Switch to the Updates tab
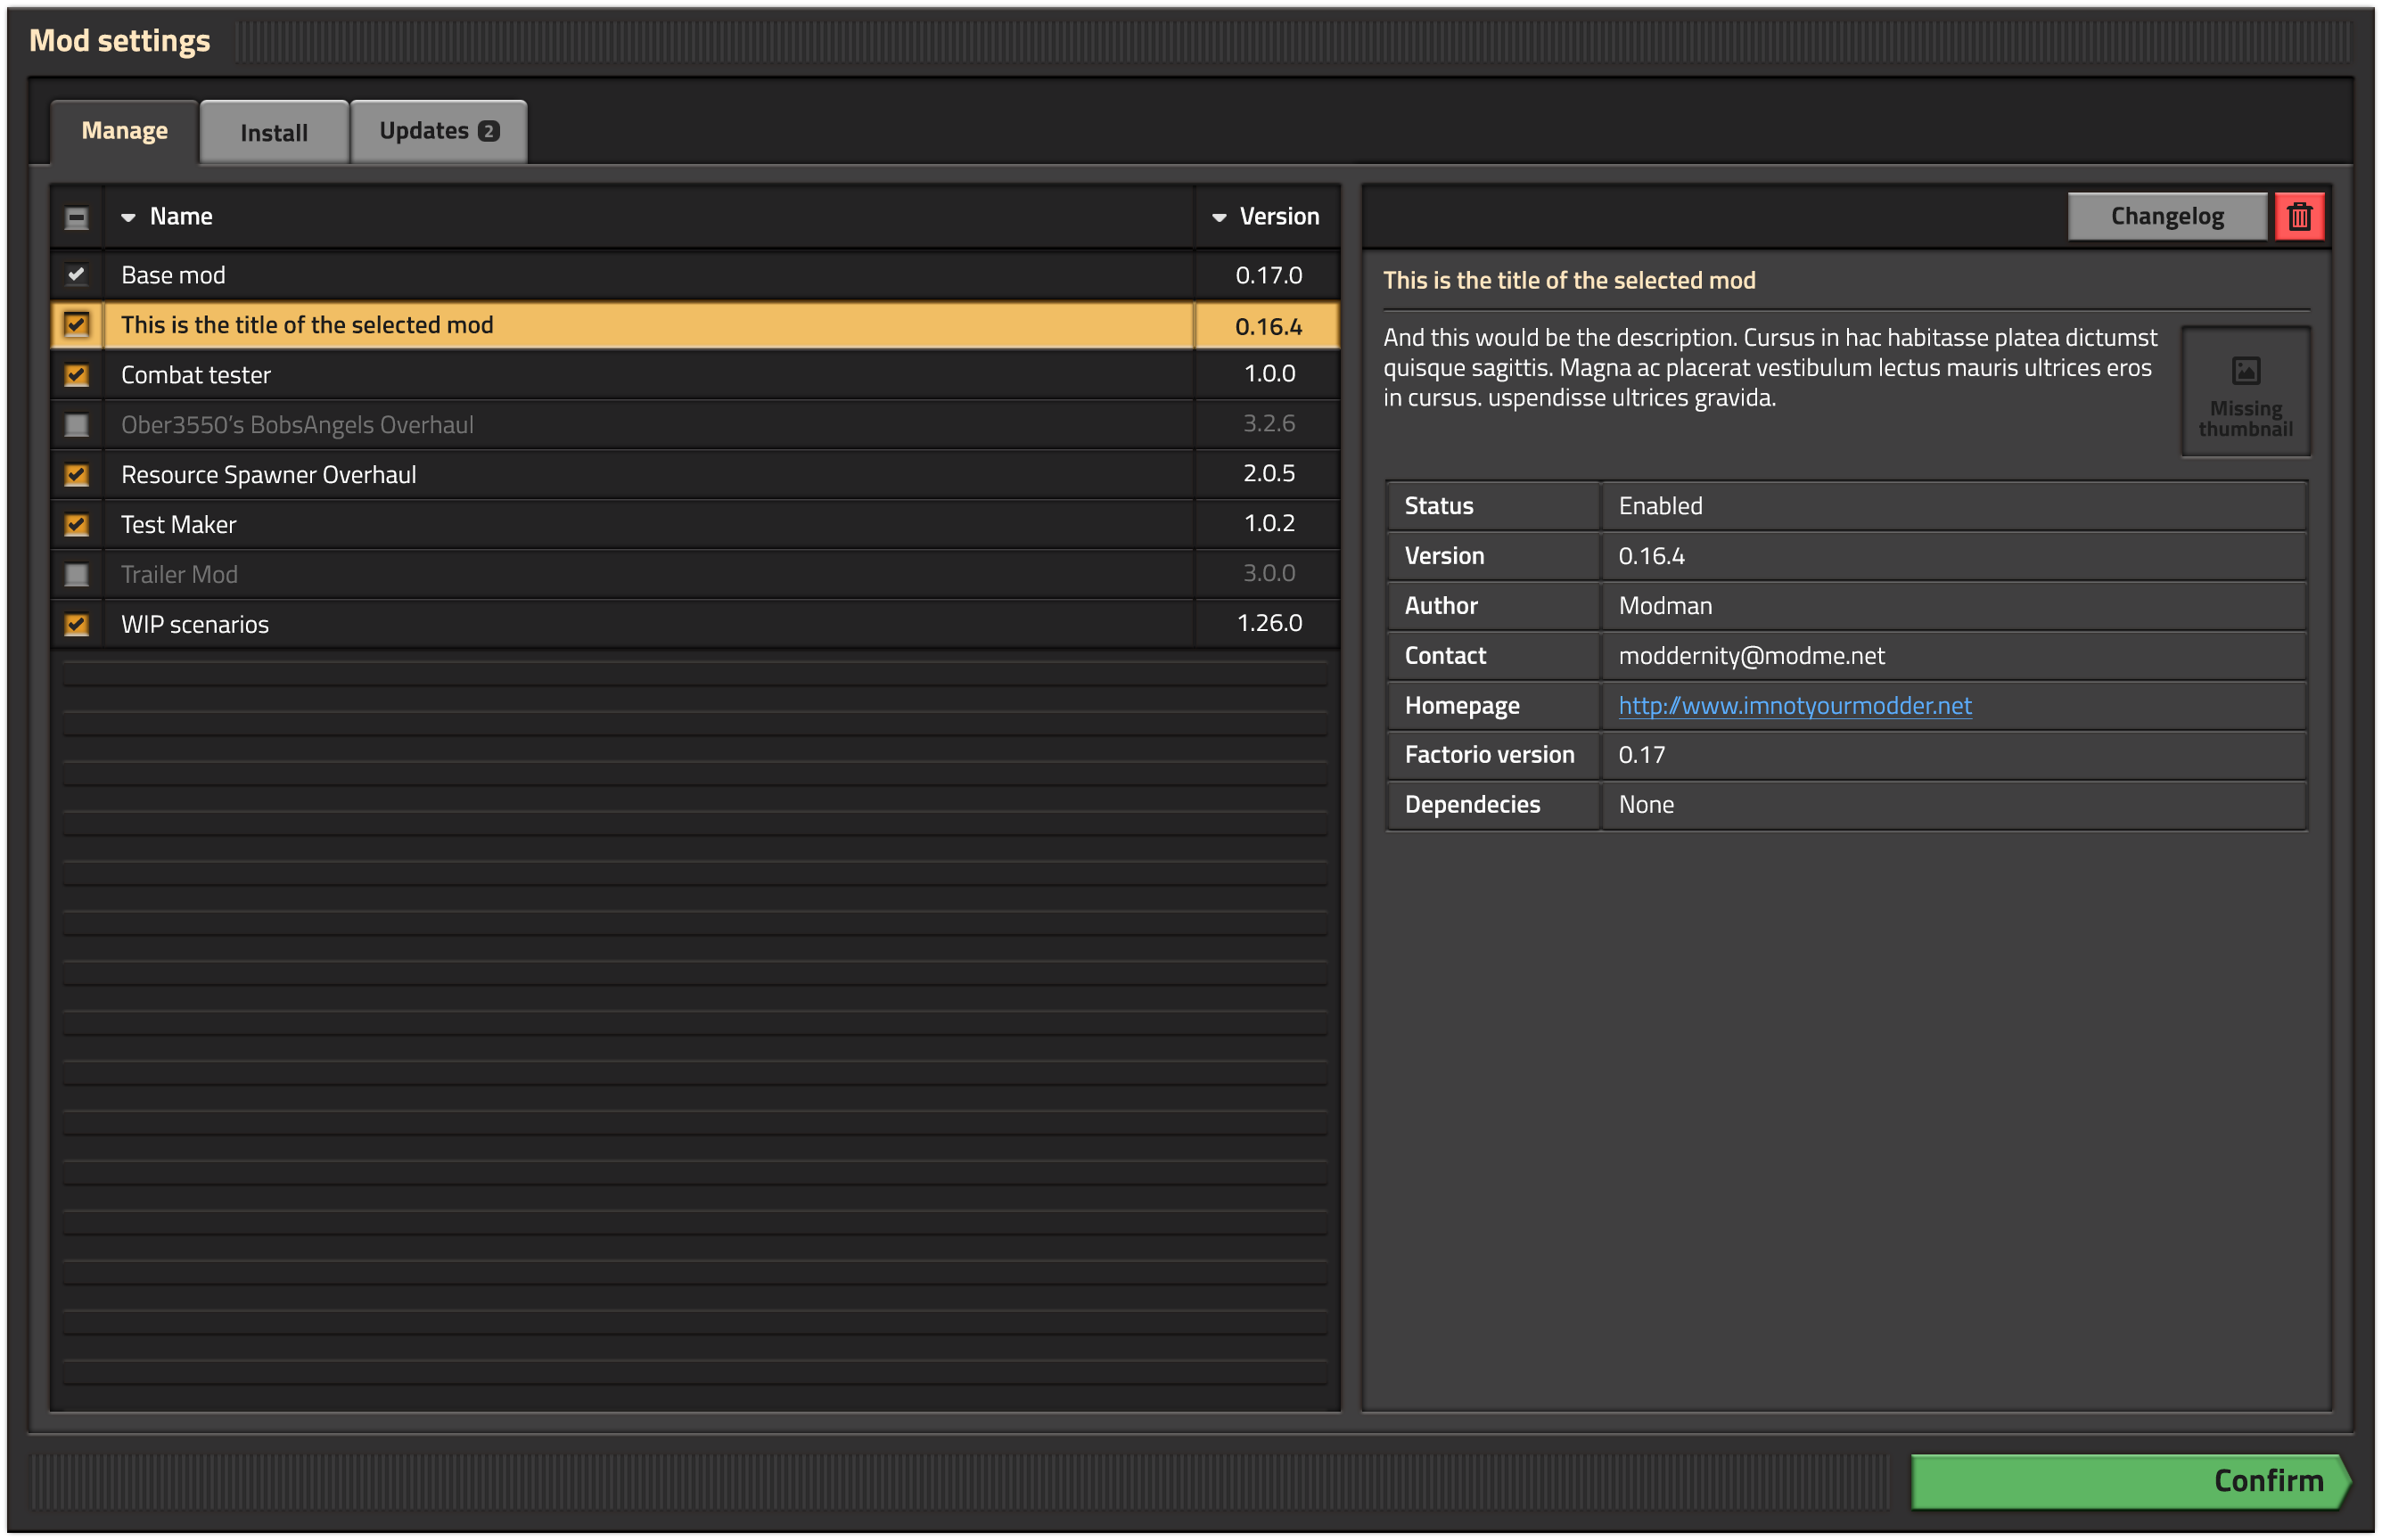The width and height of the screenshot is (2382, 1540). point(434,128)
